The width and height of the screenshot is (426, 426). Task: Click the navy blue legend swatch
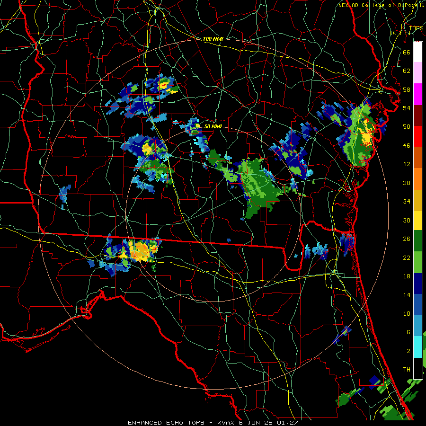(x=418, y=284)
